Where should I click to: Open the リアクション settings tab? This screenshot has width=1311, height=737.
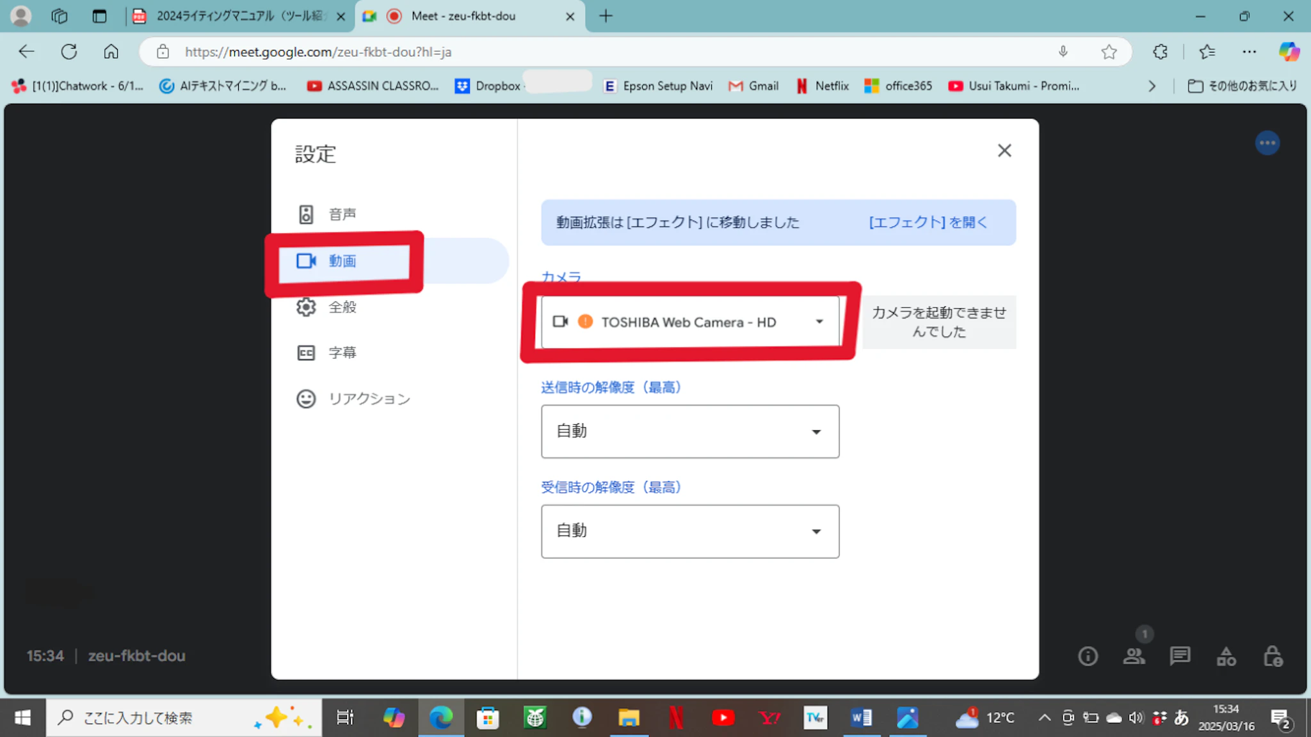(369, 399)
